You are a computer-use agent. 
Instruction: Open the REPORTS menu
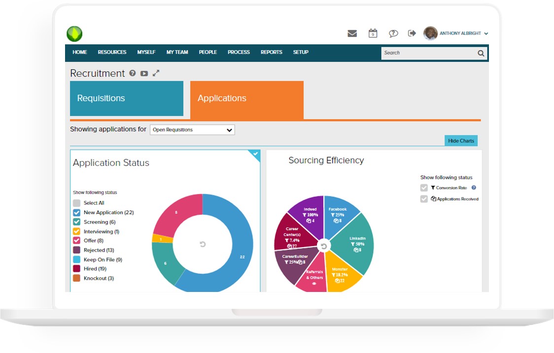271,52
